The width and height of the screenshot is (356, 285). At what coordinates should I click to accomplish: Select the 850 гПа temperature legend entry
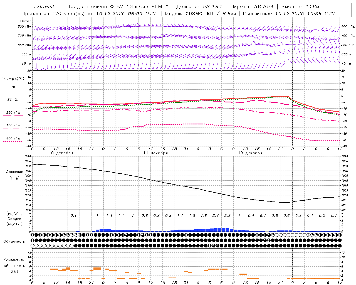point(13,112)
